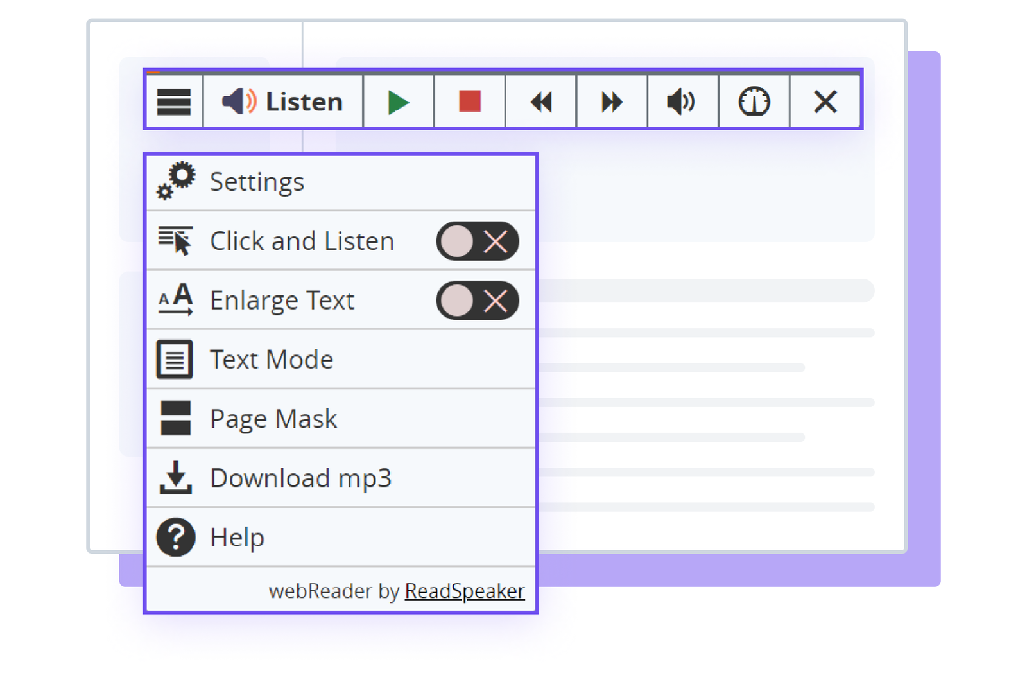1027x673 pixels.
Task: Open the ReadSpeaker link
Action: [x=463, y=591]
